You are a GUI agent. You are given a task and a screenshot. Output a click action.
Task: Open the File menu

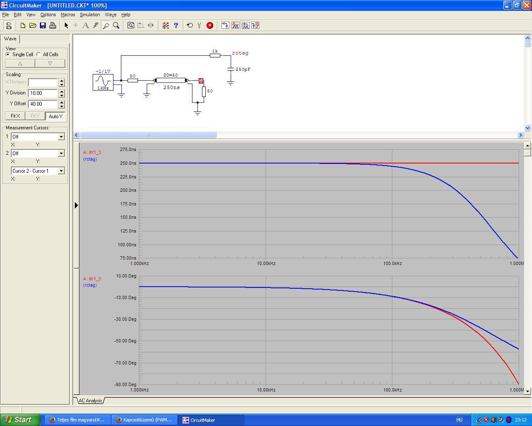(5, 15)
